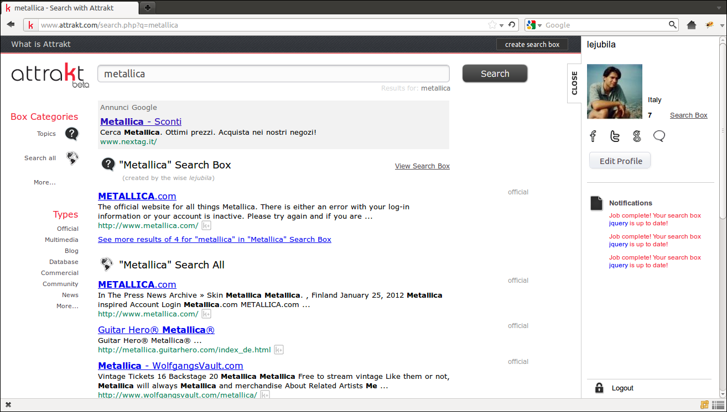Screen dimensions: 727x412
Task: Click the speech bubble icon in the profile panel
Action: pos(659,136)
